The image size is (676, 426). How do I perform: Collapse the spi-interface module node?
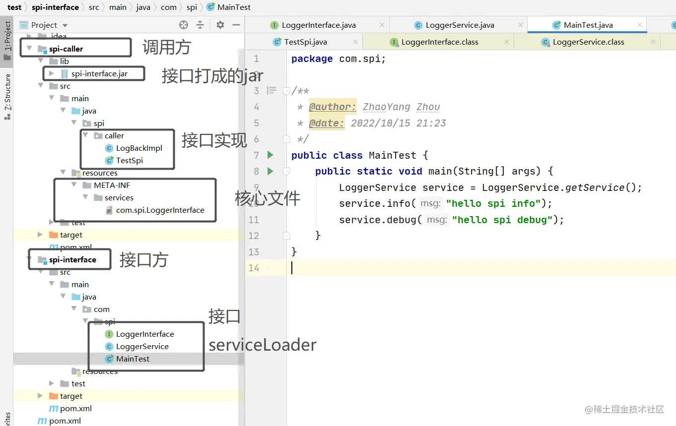[x=29, y=259]
